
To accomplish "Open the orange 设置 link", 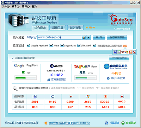I will 125,46.
